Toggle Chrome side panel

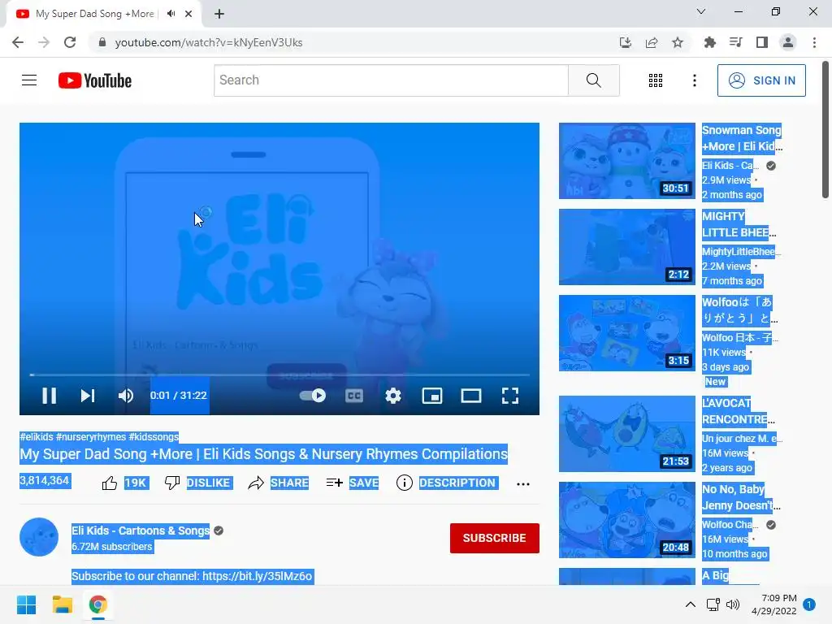tap(762, 42)
